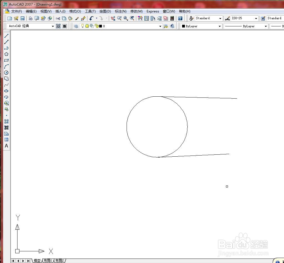The height and width of the screenshot is (263, 284).
Task: Select the Point tool
Action: coord(6,115)
